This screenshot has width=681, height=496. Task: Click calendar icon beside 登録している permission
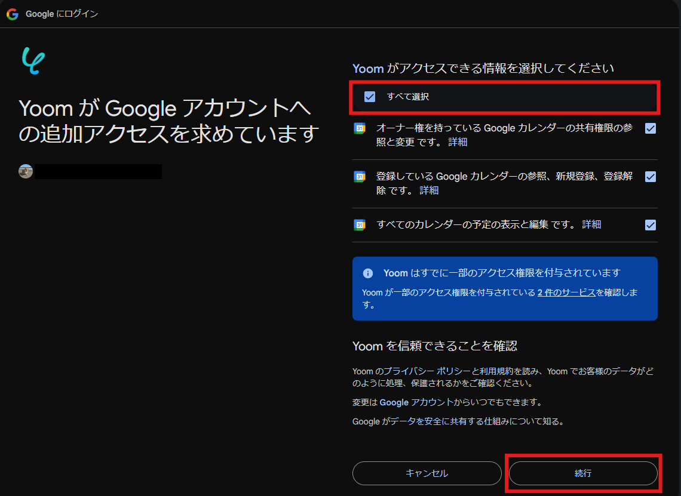[360, 177]
